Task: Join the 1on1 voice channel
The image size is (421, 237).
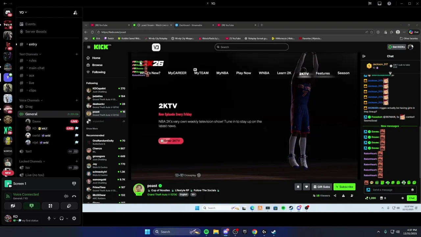Action: (x=29, y=151)
